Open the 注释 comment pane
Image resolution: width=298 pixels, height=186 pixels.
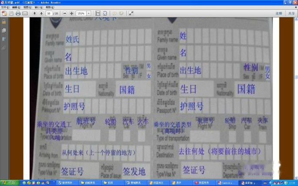tap(278, 13)
